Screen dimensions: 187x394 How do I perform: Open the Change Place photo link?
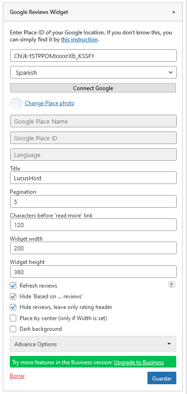coord(49,103)
